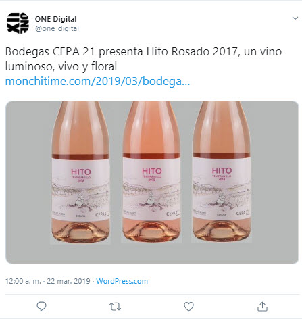This screenshot has width=302, height=323.
Task: Follow the monchitime.com article link
Action: (x=97, y=81)
